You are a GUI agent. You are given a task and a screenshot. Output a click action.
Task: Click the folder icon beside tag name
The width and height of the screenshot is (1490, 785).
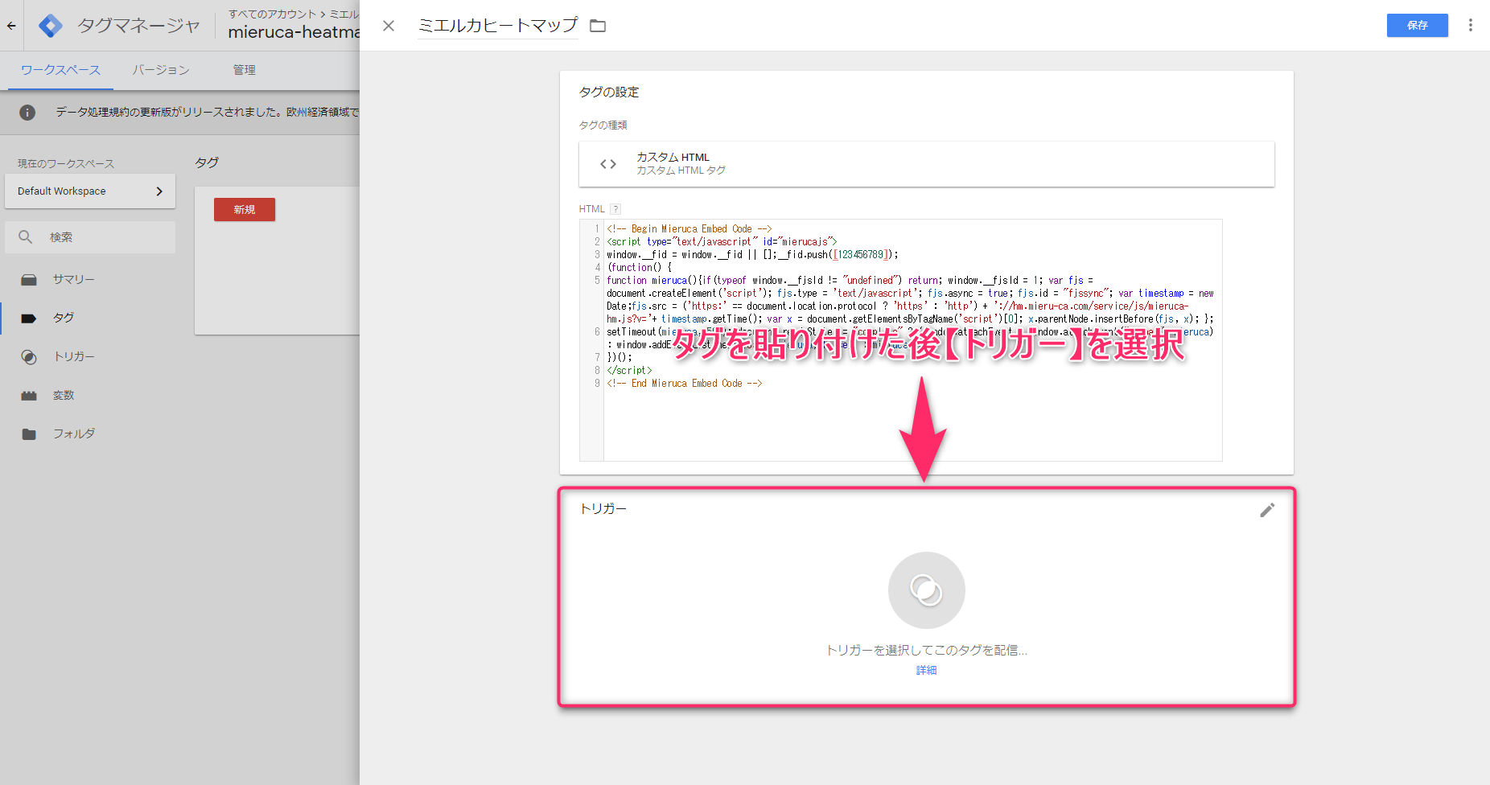click(x=598, y=26)
